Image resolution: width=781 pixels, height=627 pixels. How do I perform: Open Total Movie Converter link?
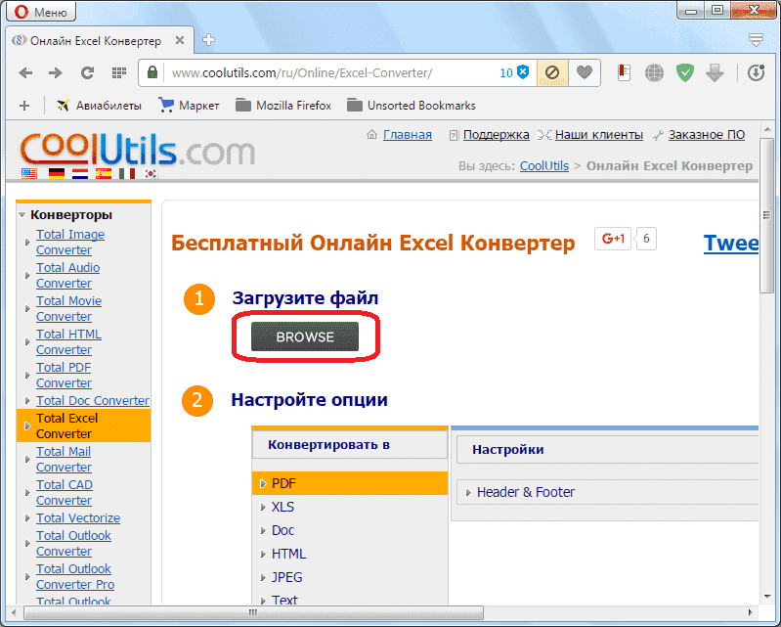[68, 308]
